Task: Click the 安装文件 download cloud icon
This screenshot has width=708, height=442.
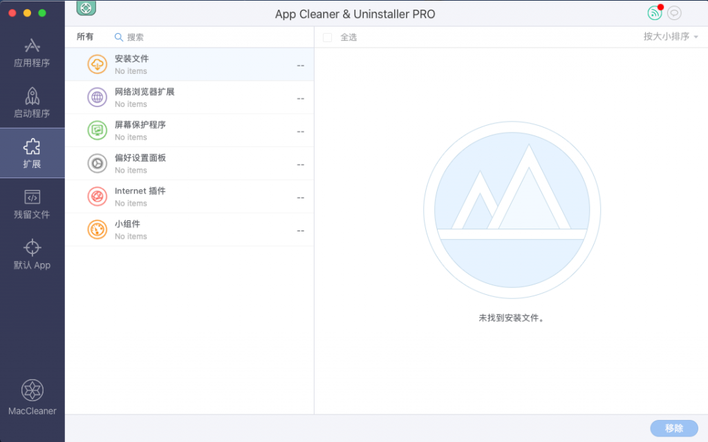Action: [x=97, y=64]
